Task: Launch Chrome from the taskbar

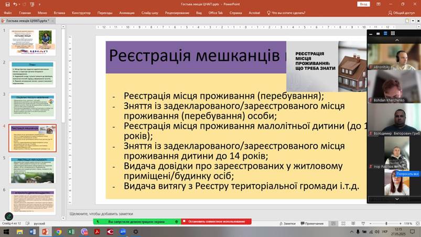Action: (x=59, y=231)
